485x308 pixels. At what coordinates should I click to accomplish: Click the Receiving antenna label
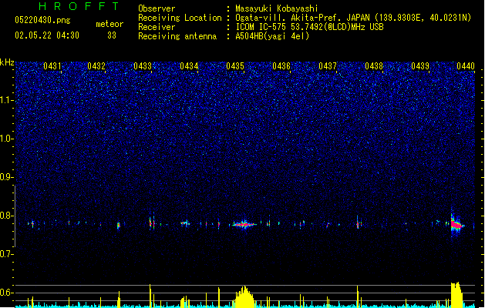(177, 36)
